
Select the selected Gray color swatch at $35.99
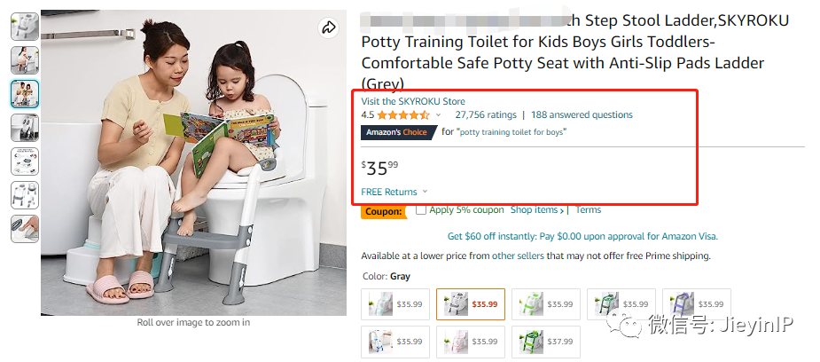coord(470,304)
